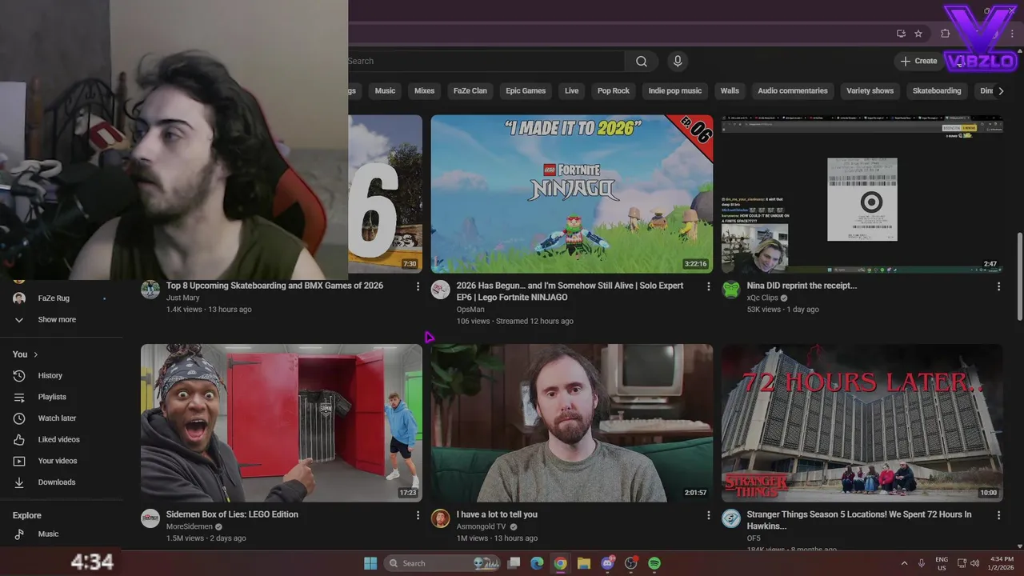Open the Stranger Things 72 Hours thumbnail
The height and width of the screenshot is (576, 1024).
[x=862, y=423]
